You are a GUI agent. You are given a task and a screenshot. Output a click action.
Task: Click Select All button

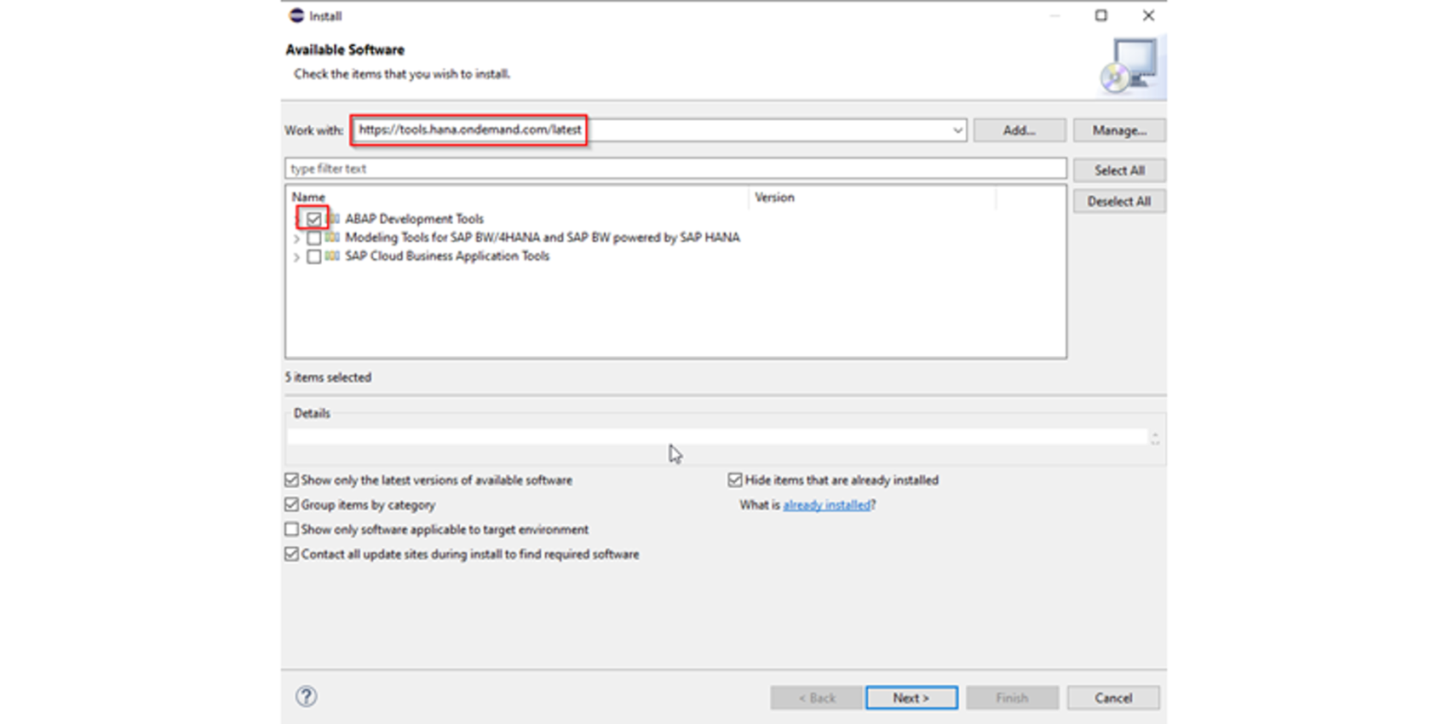(x=1119, y=170)
